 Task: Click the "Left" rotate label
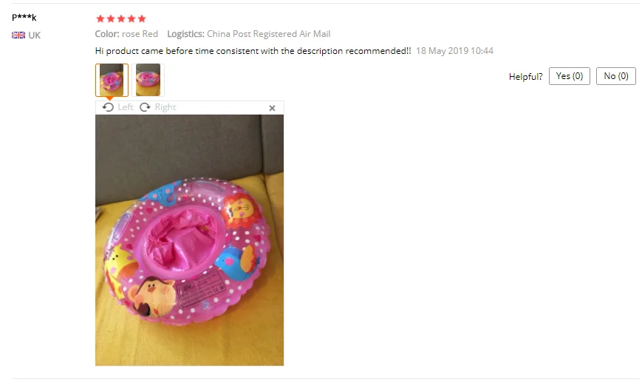tap(126, 107)
